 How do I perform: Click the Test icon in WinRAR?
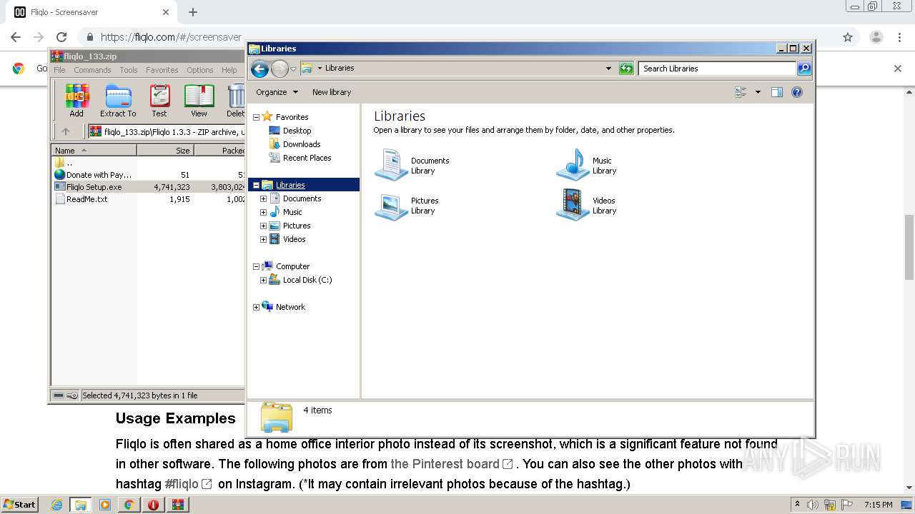pyautogui.click(x=159, y=100)
